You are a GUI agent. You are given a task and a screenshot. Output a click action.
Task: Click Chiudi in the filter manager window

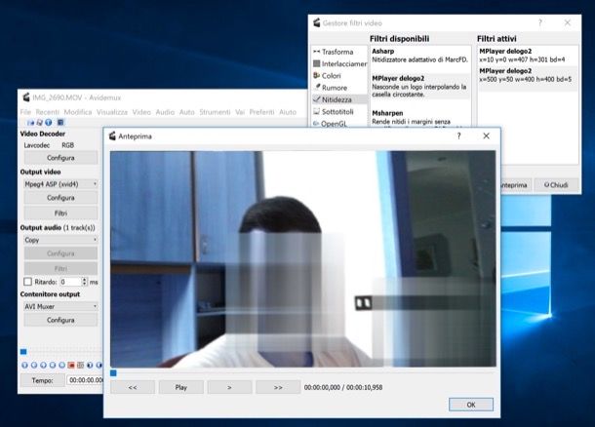pos(556,184)
